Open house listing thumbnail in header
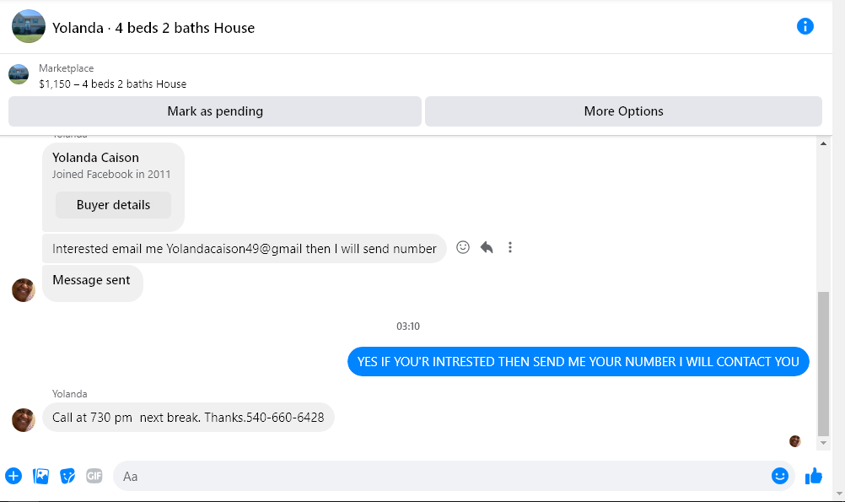Viewport: 845px width, 502px height. (28, 26)
